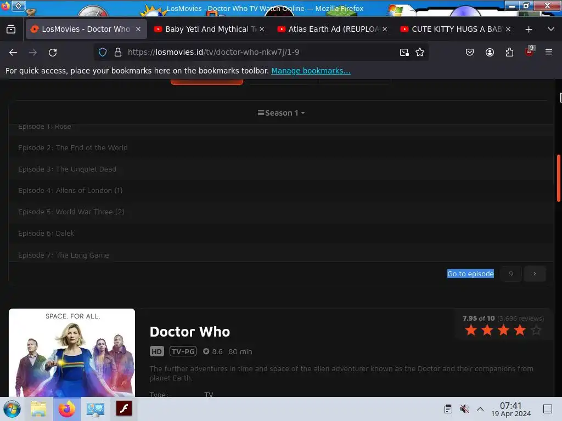The height and width of the screenshot is (421, 562).
Task: Click the page vertical scrollbar thumb
Action: point(558,178)
